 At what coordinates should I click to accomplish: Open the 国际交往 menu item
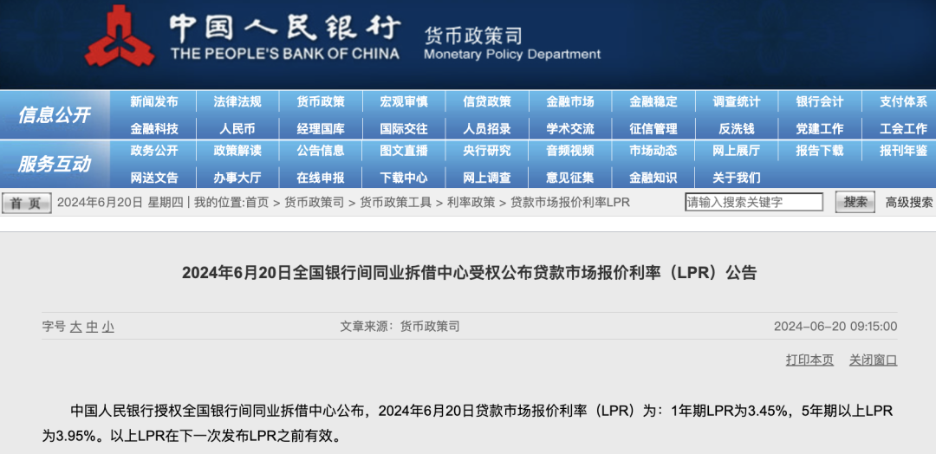click(x=404, y=128)
